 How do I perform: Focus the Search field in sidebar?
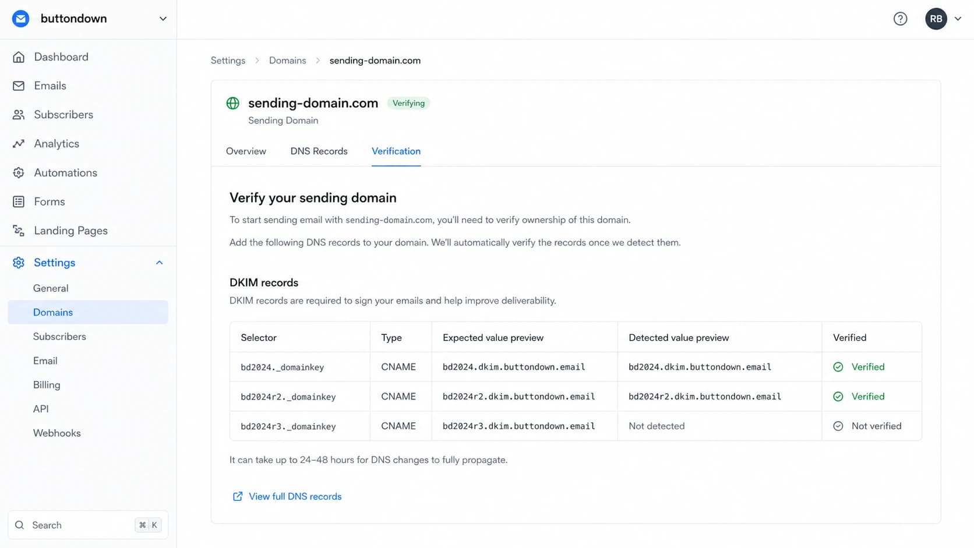click(x=88, y=525)
